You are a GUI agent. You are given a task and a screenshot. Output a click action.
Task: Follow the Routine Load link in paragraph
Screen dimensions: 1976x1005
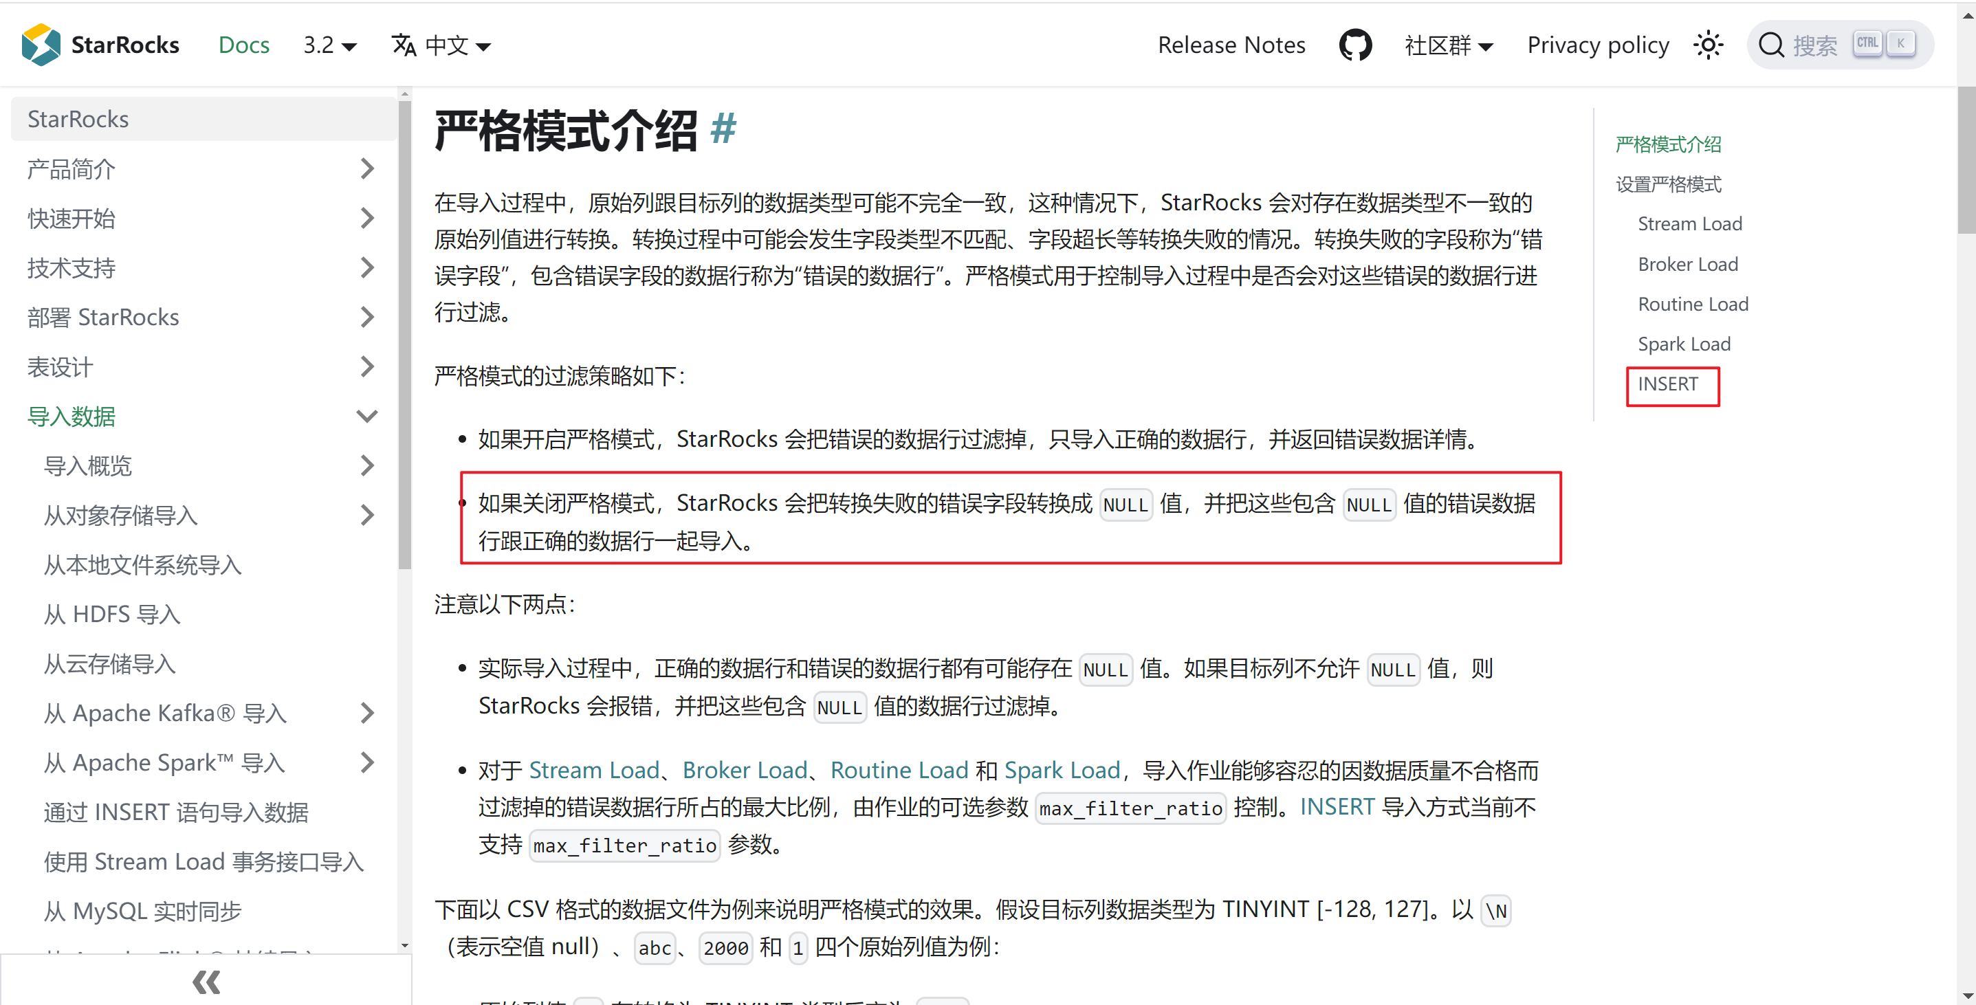click(899, 769)
